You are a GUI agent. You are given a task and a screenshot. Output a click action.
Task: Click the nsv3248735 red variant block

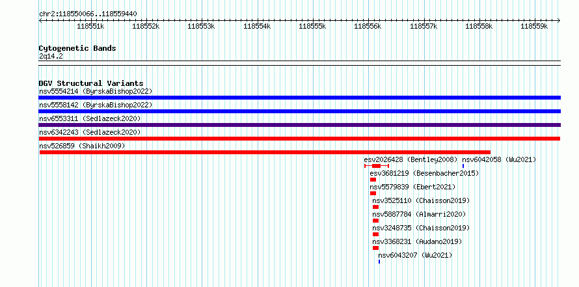pos(375,234)
